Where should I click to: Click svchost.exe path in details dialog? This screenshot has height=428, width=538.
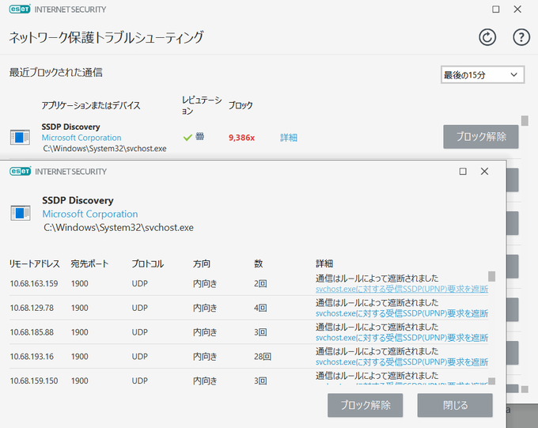pos(119,228)
